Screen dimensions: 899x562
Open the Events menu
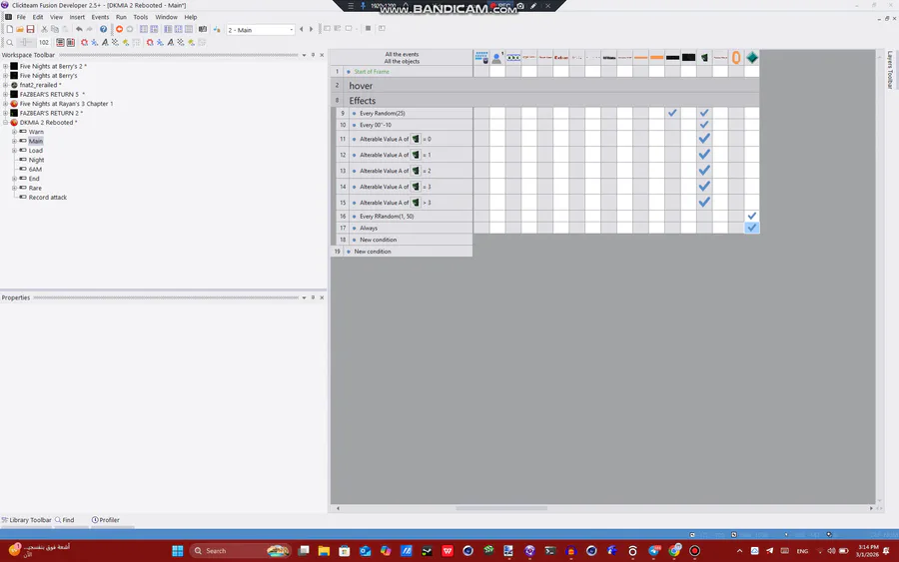pos(100,17)
